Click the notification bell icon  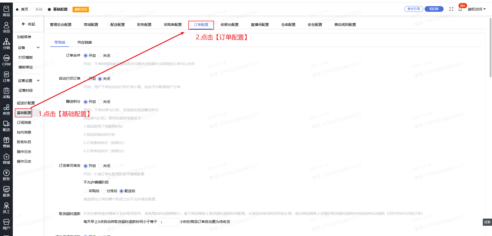(x=460, y=9)
